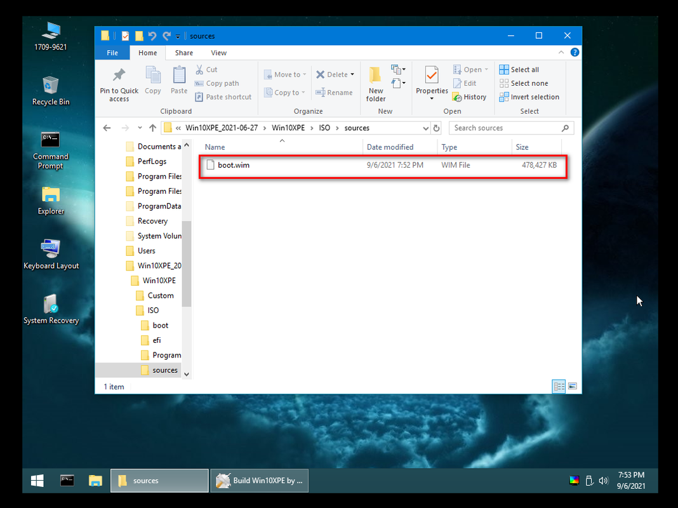The image size is (678, 508).
Task: Go up one folder level
Action: click(x=152, y=128)
